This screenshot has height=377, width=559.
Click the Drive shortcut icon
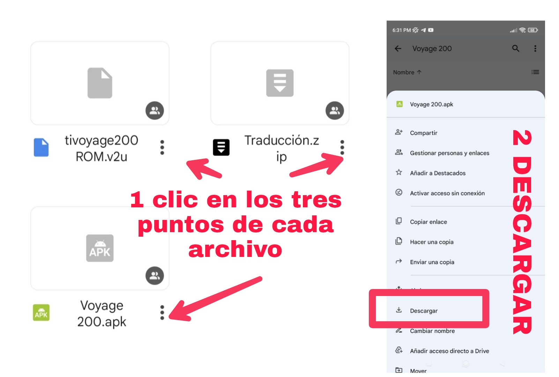tap(399, 350)
